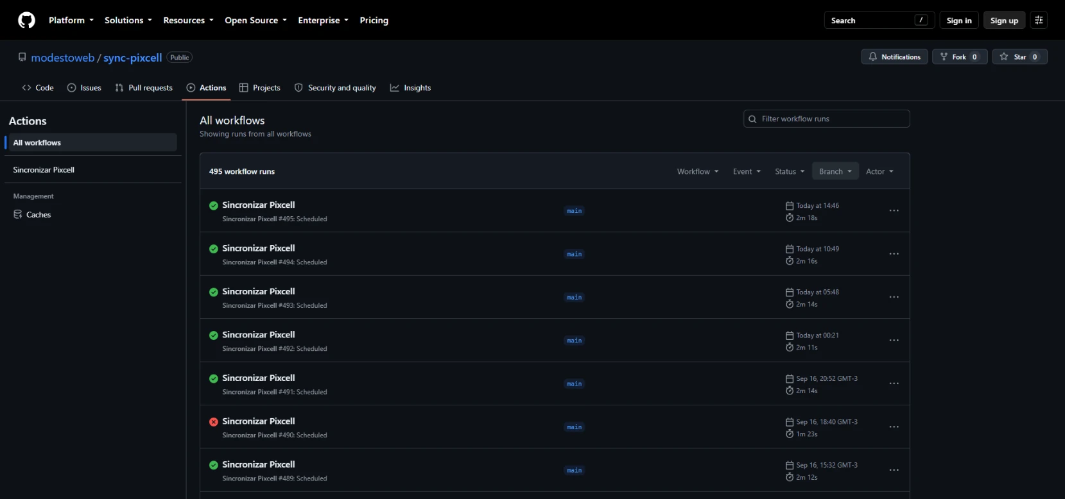
Task: Open the more options menu for run #493
Action: click(x=894, y=298)
